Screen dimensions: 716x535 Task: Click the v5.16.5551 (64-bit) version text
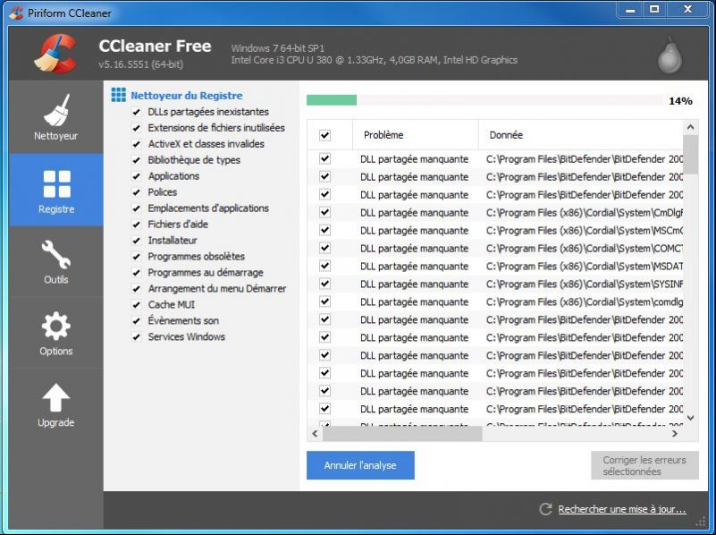click(x=140, y=64)
